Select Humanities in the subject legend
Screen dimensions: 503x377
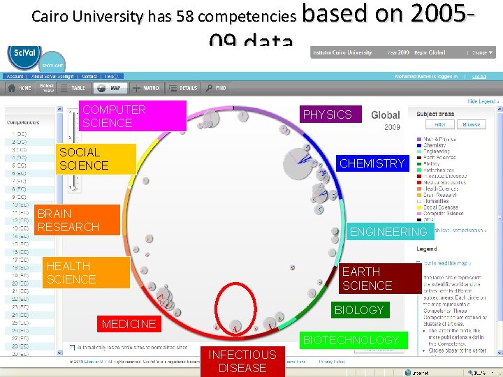[432, 201]
